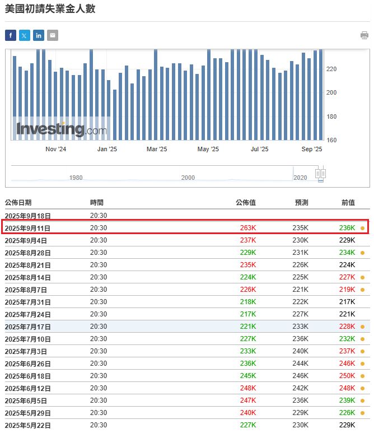Share the page on LinkedIn

point(39,35)
